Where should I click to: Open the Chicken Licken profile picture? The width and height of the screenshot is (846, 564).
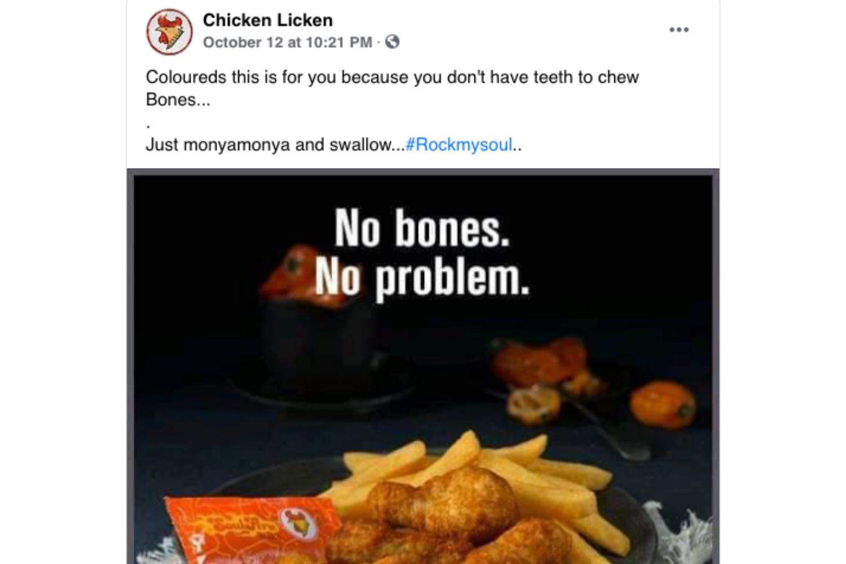[169, 32]
